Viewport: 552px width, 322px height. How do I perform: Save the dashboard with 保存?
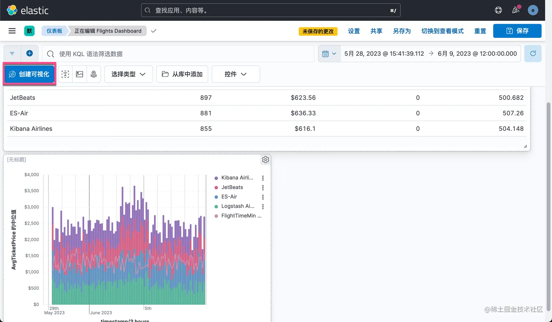(x=517, y=31)
